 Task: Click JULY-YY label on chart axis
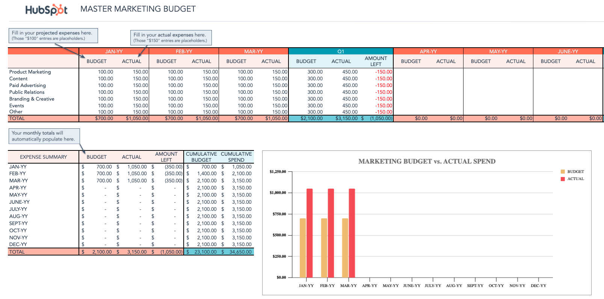click(x=433, y=285)
